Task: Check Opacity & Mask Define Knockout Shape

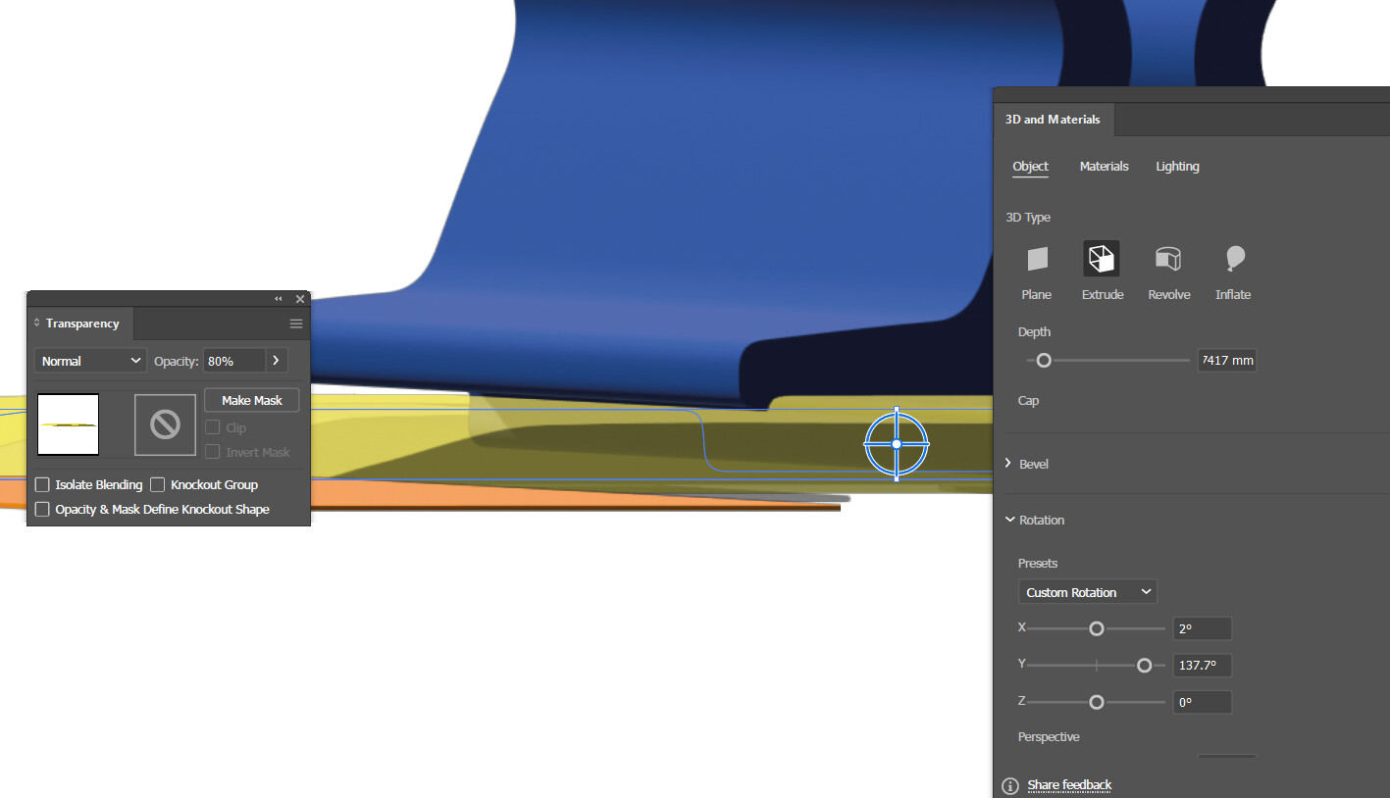Action: 41,509
